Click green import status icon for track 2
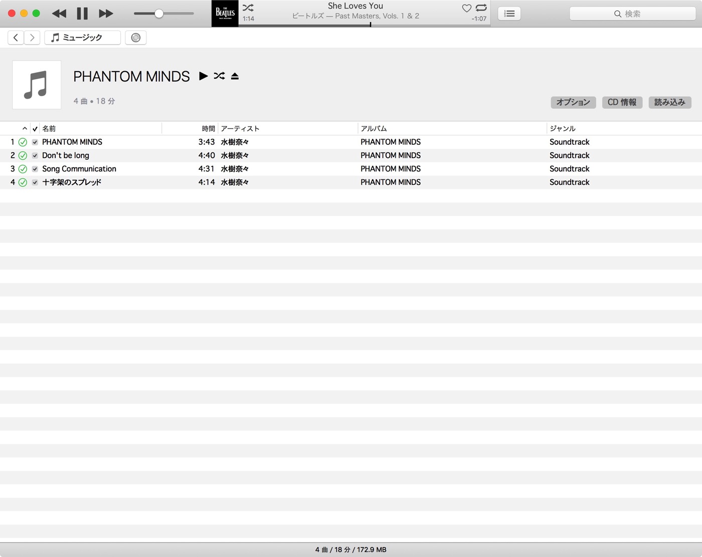 23,156
